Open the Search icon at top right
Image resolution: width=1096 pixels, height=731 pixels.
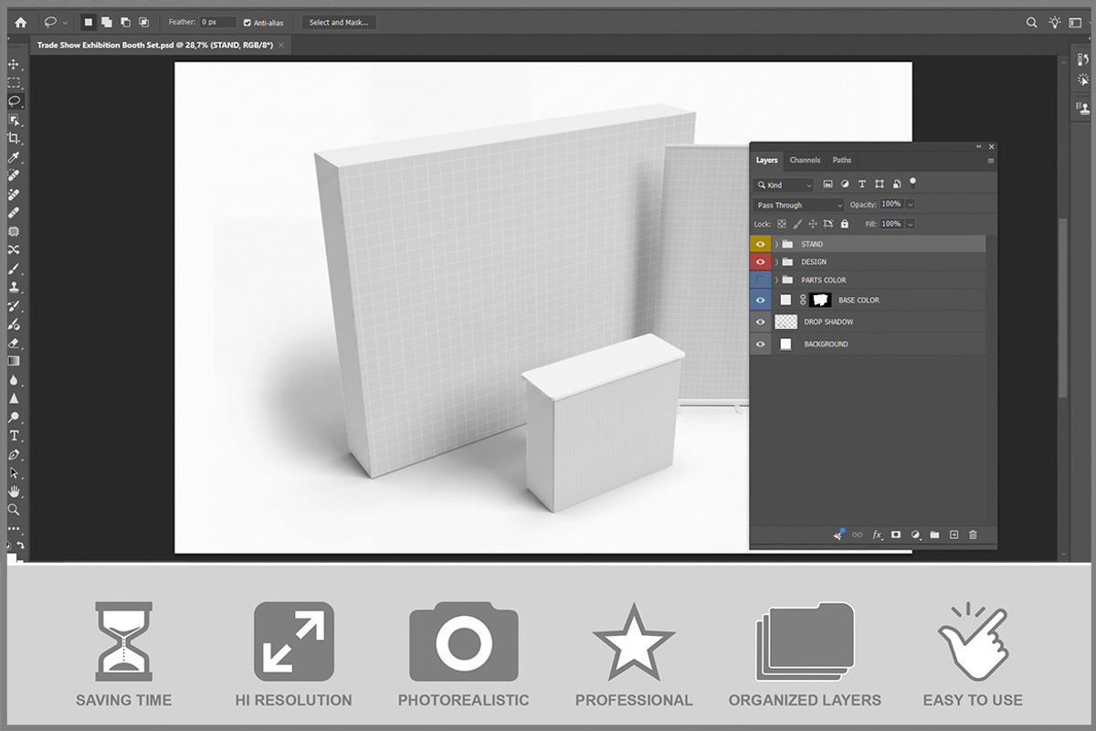[1032, 23]
